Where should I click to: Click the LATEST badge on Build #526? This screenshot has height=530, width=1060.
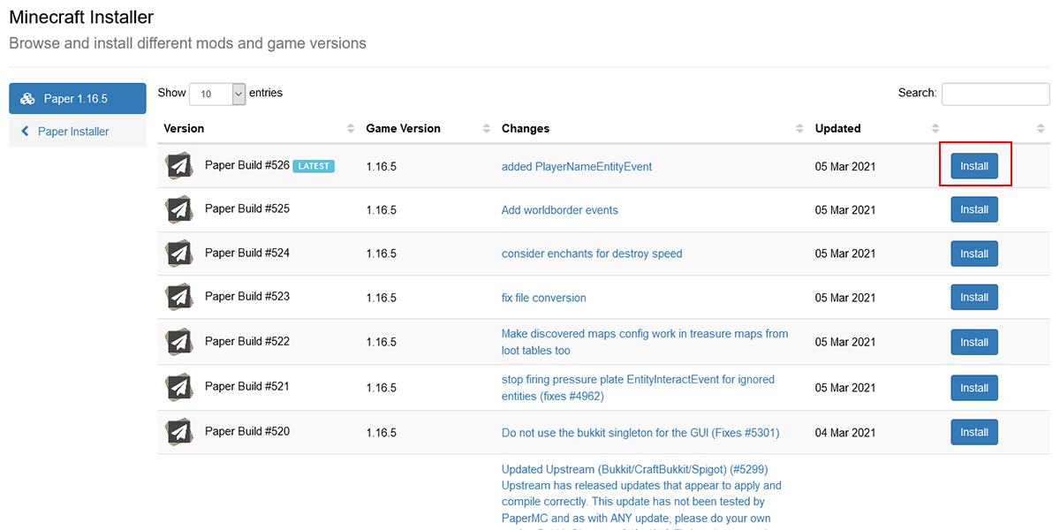click(314, 166)
